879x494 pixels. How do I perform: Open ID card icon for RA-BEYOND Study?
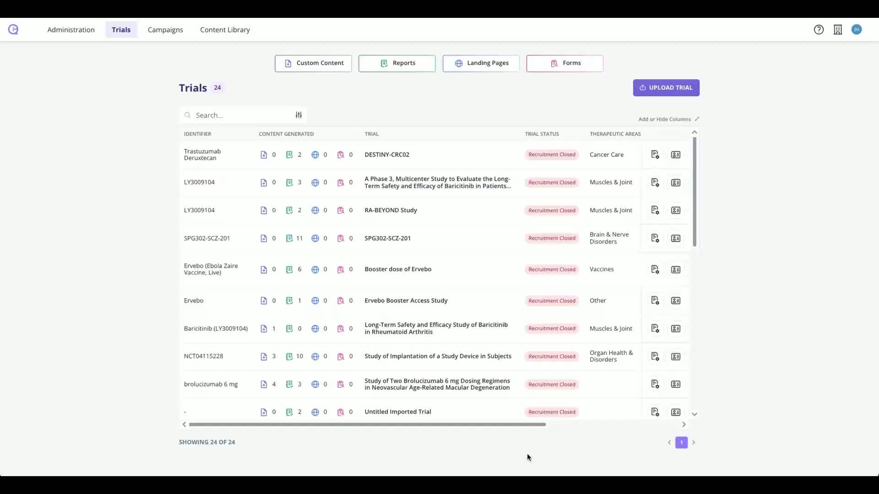point(676,210)
